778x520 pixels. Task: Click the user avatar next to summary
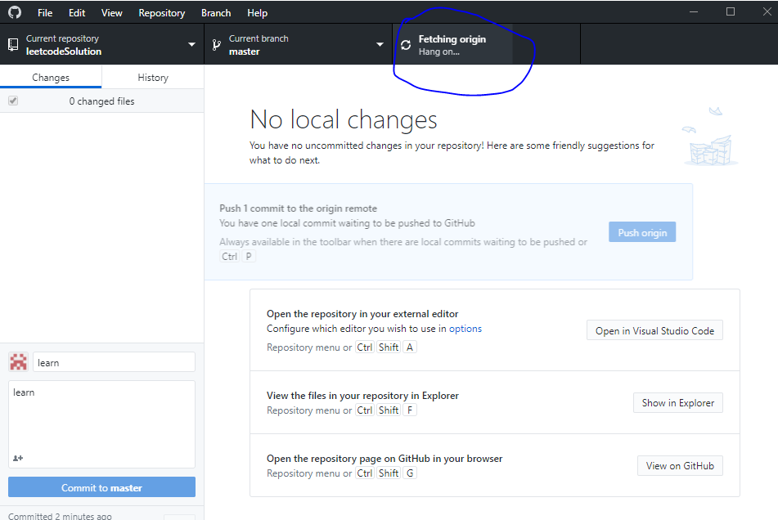point(18,362)
